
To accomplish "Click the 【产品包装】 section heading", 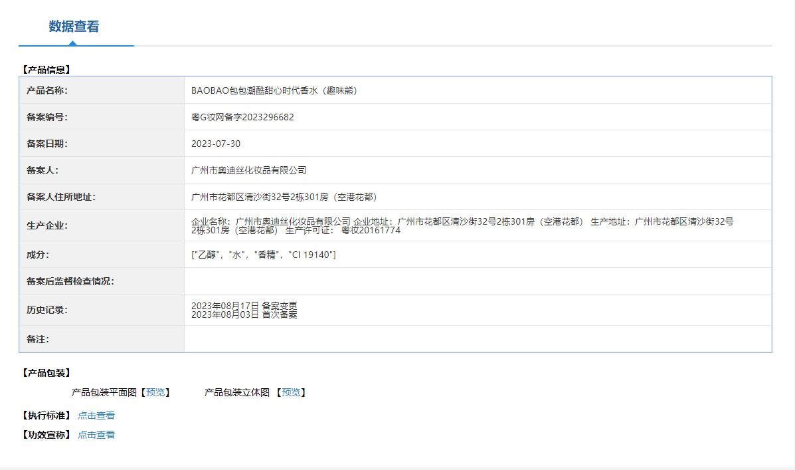I will [46, 373].
